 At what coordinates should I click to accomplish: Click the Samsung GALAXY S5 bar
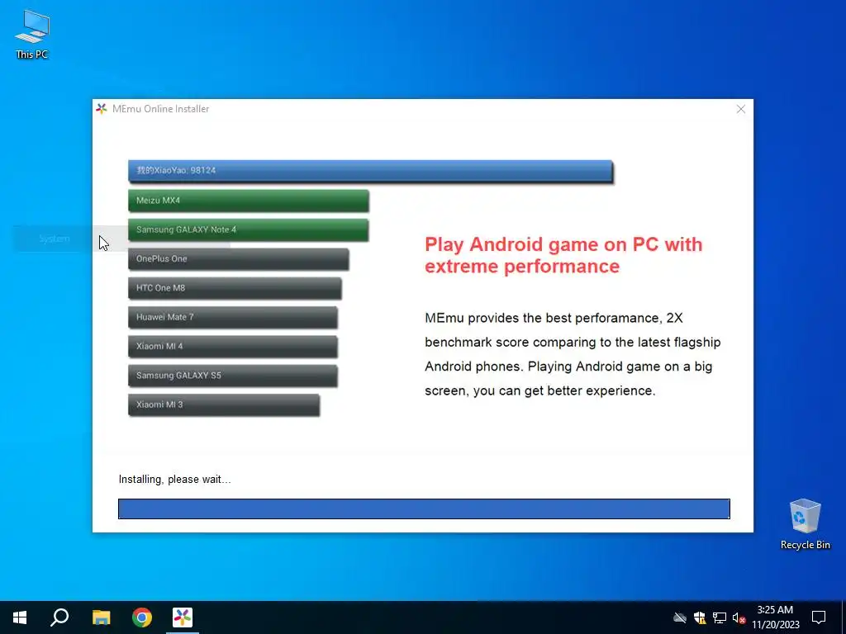[x=233, y=376]
